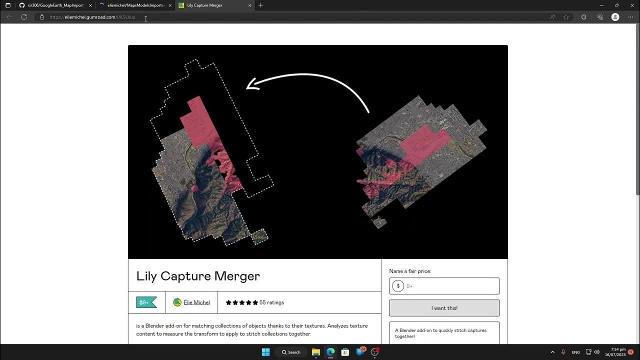Open Élie Michel author link
This screenshot has width=640, height=360.
tap(196, 302)
